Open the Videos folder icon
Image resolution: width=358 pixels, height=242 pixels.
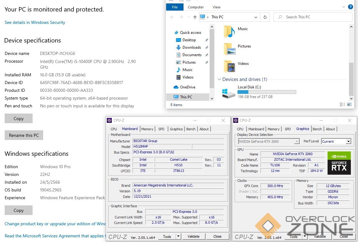229,66
